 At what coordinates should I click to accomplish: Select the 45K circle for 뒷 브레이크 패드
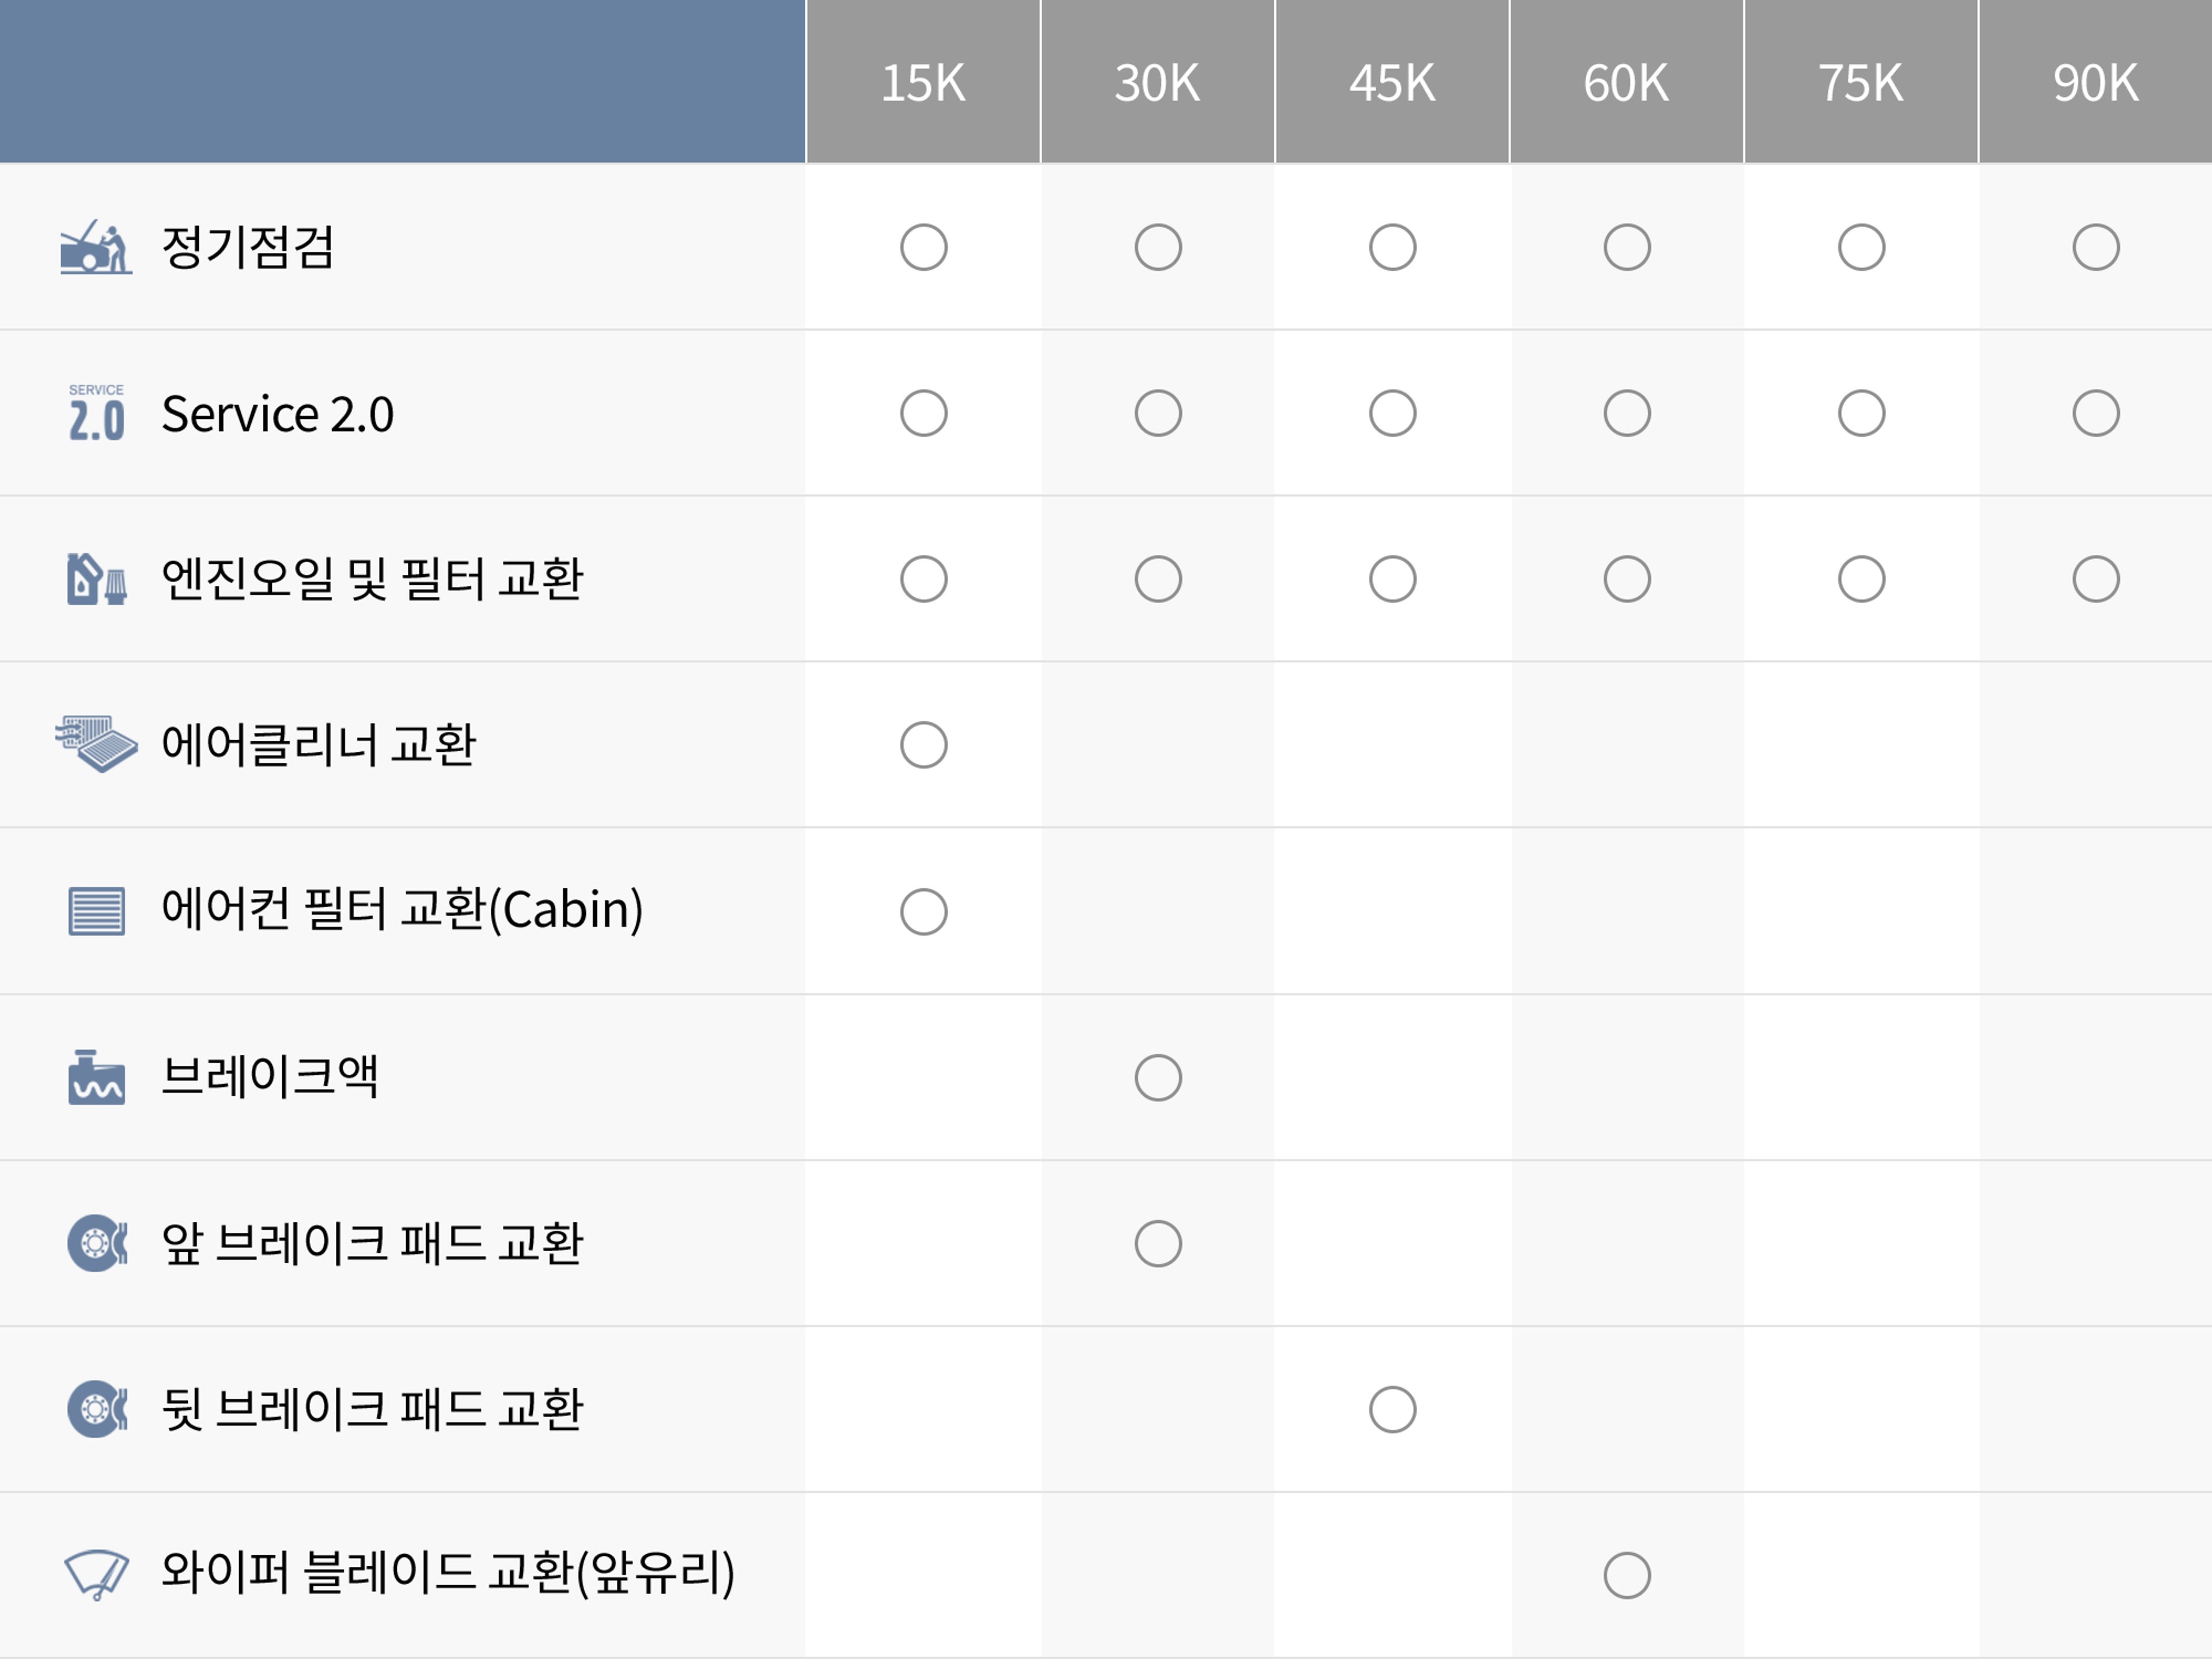coord(1392,1409)
